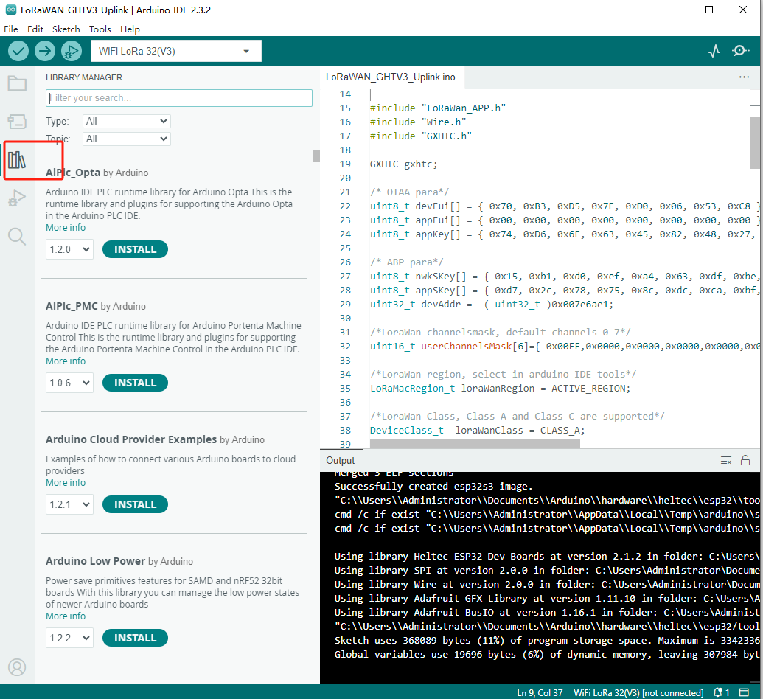The height and width of the screenshot is (699, 763).
Task: Open the Serial Monitor icon
Action: tap(740, 51)
